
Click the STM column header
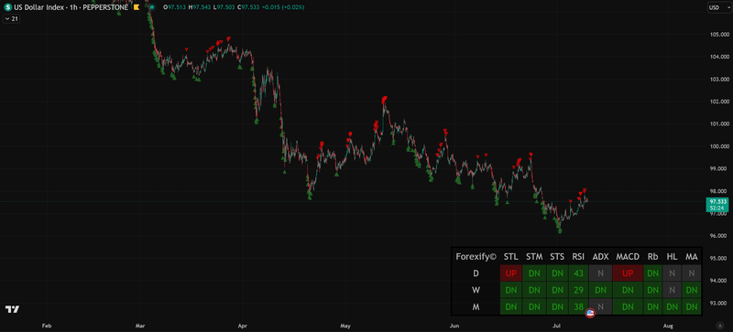pyautogui.click(x=534, y=256)
